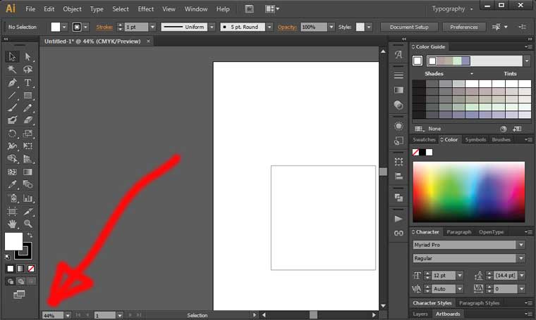Pick a color from the spectrum ramp
The width and height of the screenshot is (536, 320).
coord(469,192)
